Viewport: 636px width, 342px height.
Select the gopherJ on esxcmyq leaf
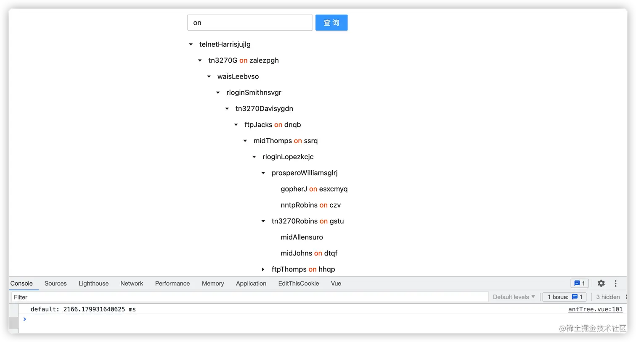click(314, 189)
